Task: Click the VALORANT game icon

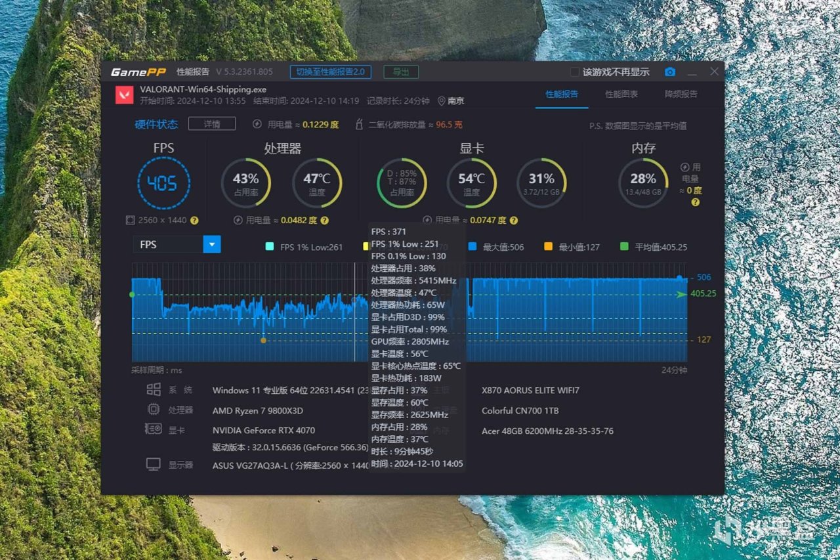Action: click(x=124, y=95)
